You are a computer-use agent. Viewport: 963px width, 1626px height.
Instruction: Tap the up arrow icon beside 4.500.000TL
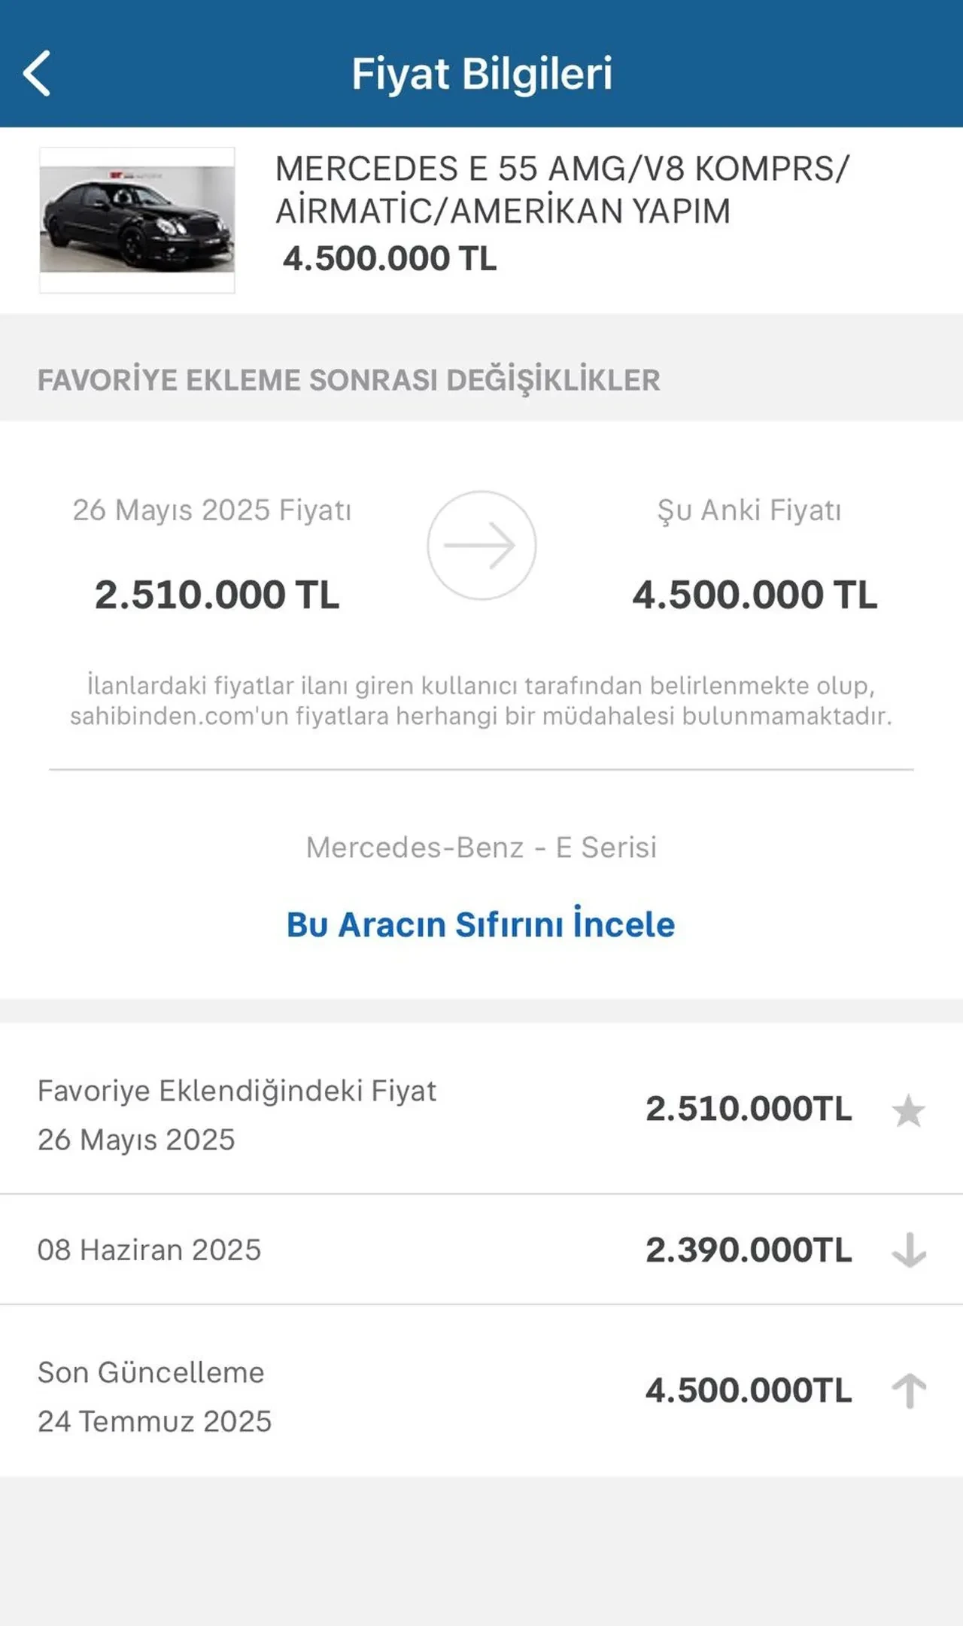coord(909,1390)
